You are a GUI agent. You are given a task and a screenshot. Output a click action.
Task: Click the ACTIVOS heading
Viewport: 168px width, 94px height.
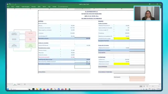click(41, 21)
